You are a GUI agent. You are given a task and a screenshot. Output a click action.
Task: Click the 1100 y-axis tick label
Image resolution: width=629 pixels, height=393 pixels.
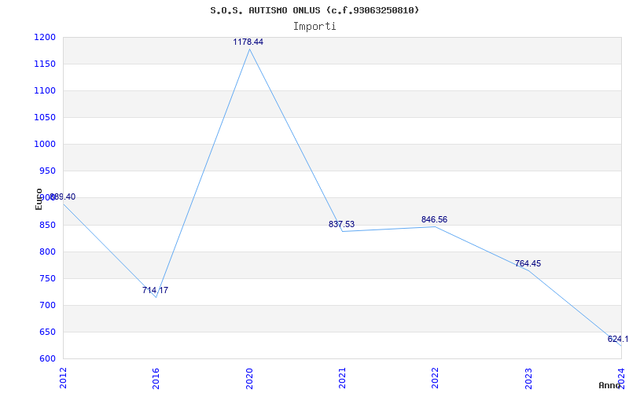[x=45, y=91]
